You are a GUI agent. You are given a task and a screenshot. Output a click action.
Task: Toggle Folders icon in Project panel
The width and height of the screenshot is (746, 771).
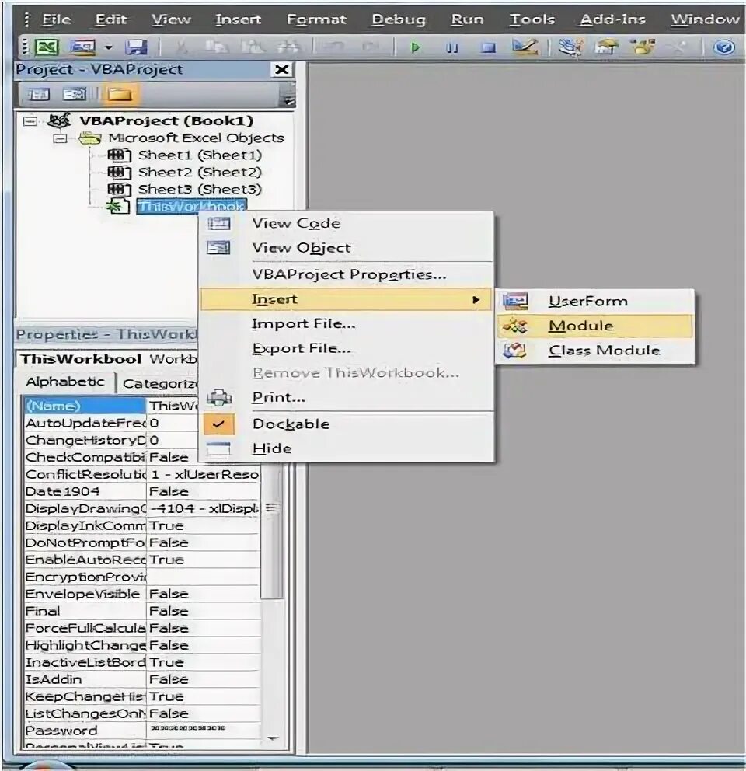[120, 94]
